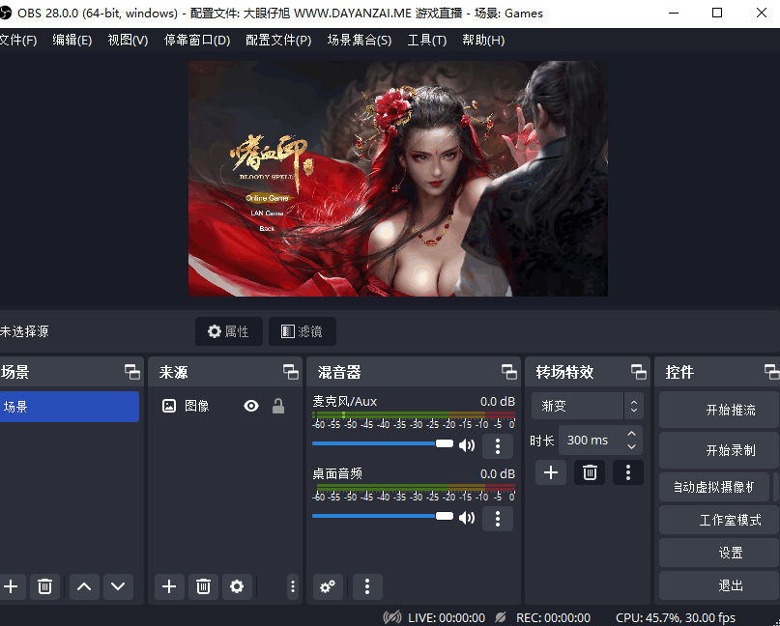Move the scene up in list
The image size is (780, 626).
[84, 586]
